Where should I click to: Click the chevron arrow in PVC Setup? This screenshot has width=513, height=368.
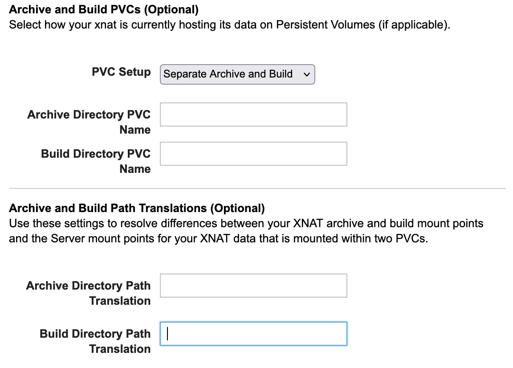point(306,74)
